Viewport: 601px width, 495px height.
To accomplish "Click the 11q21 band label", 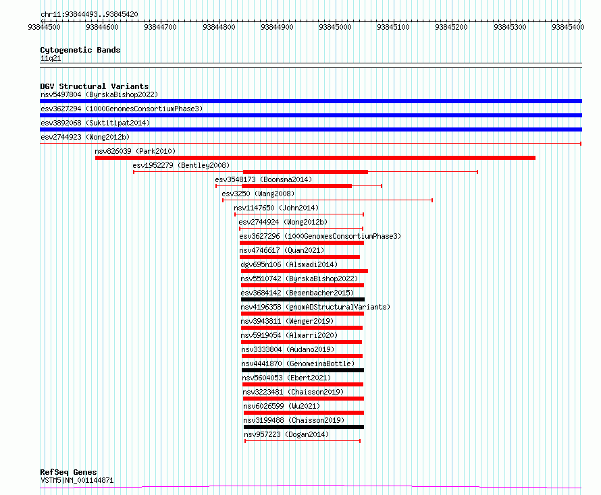I will (x=51, y=59).
